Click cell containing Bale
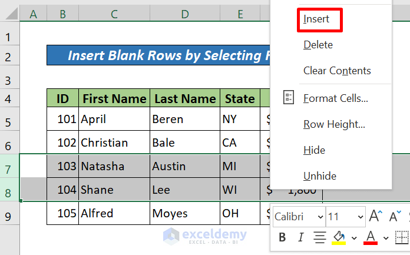This screenshot has width=410, height=255. 185,143
